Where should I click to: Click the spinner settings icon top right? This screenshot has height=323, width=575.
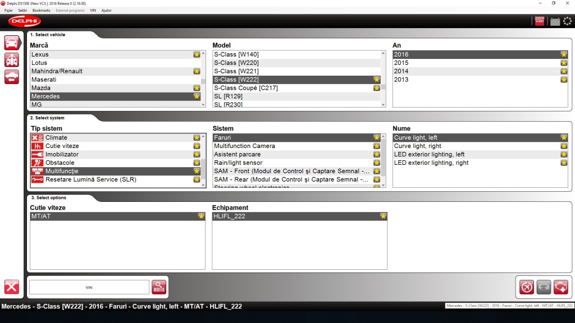567,21
